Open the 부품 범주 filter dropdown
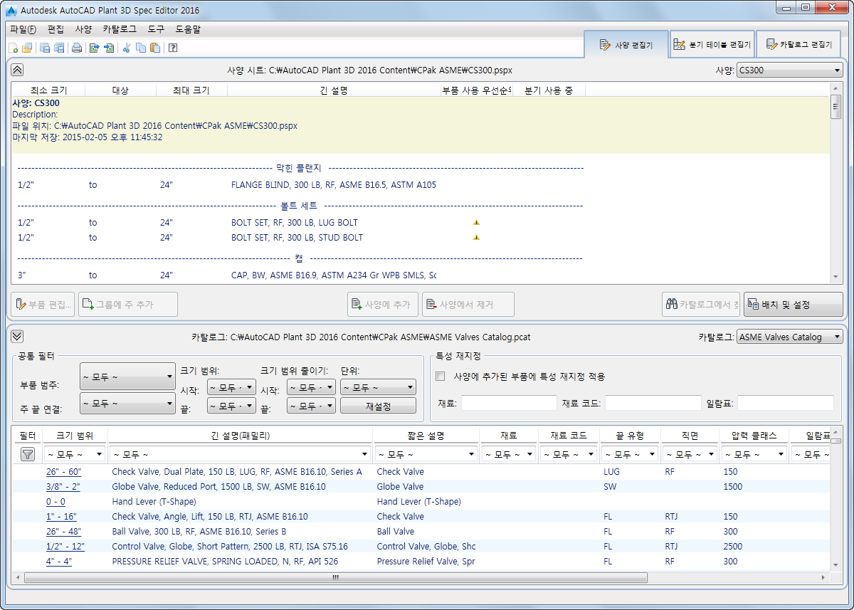Screen dimensions: 854x610 (127, 377)
